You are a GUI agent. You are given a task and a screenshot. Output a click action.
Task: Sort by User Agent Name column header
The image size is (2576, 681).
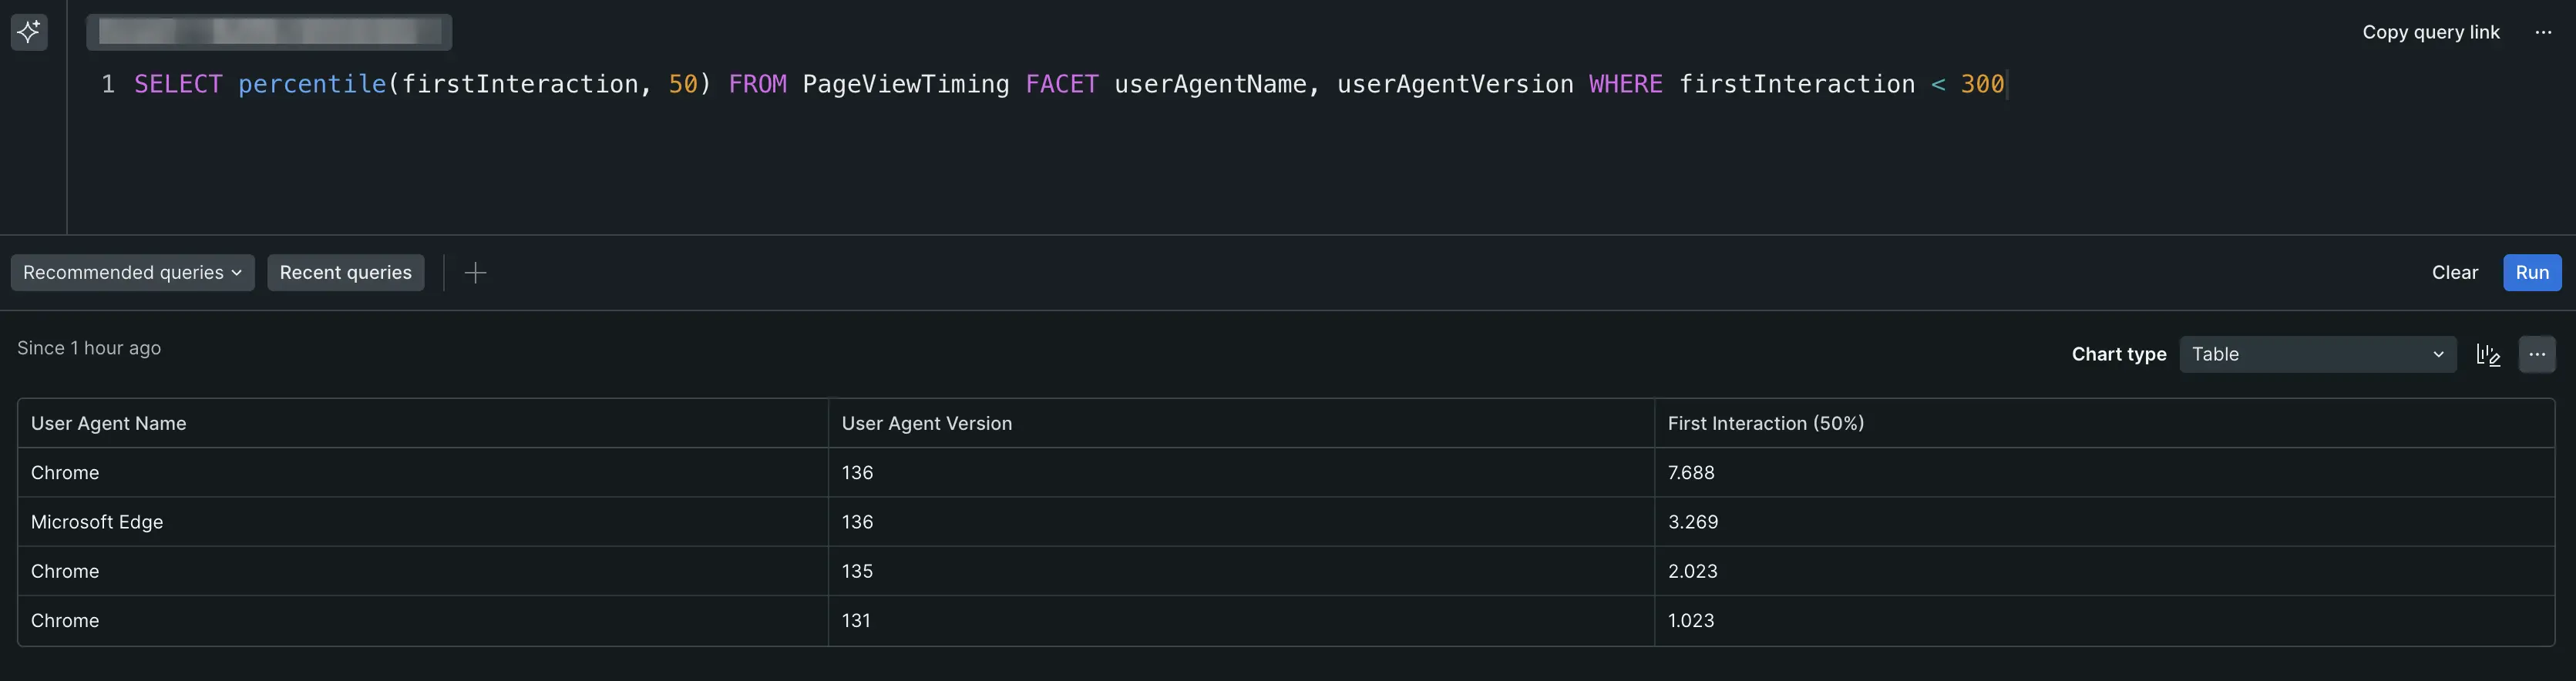coord(108,424)
